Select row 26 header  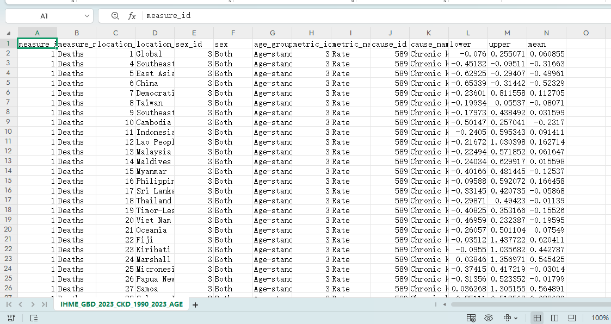(x=8, y=288)
